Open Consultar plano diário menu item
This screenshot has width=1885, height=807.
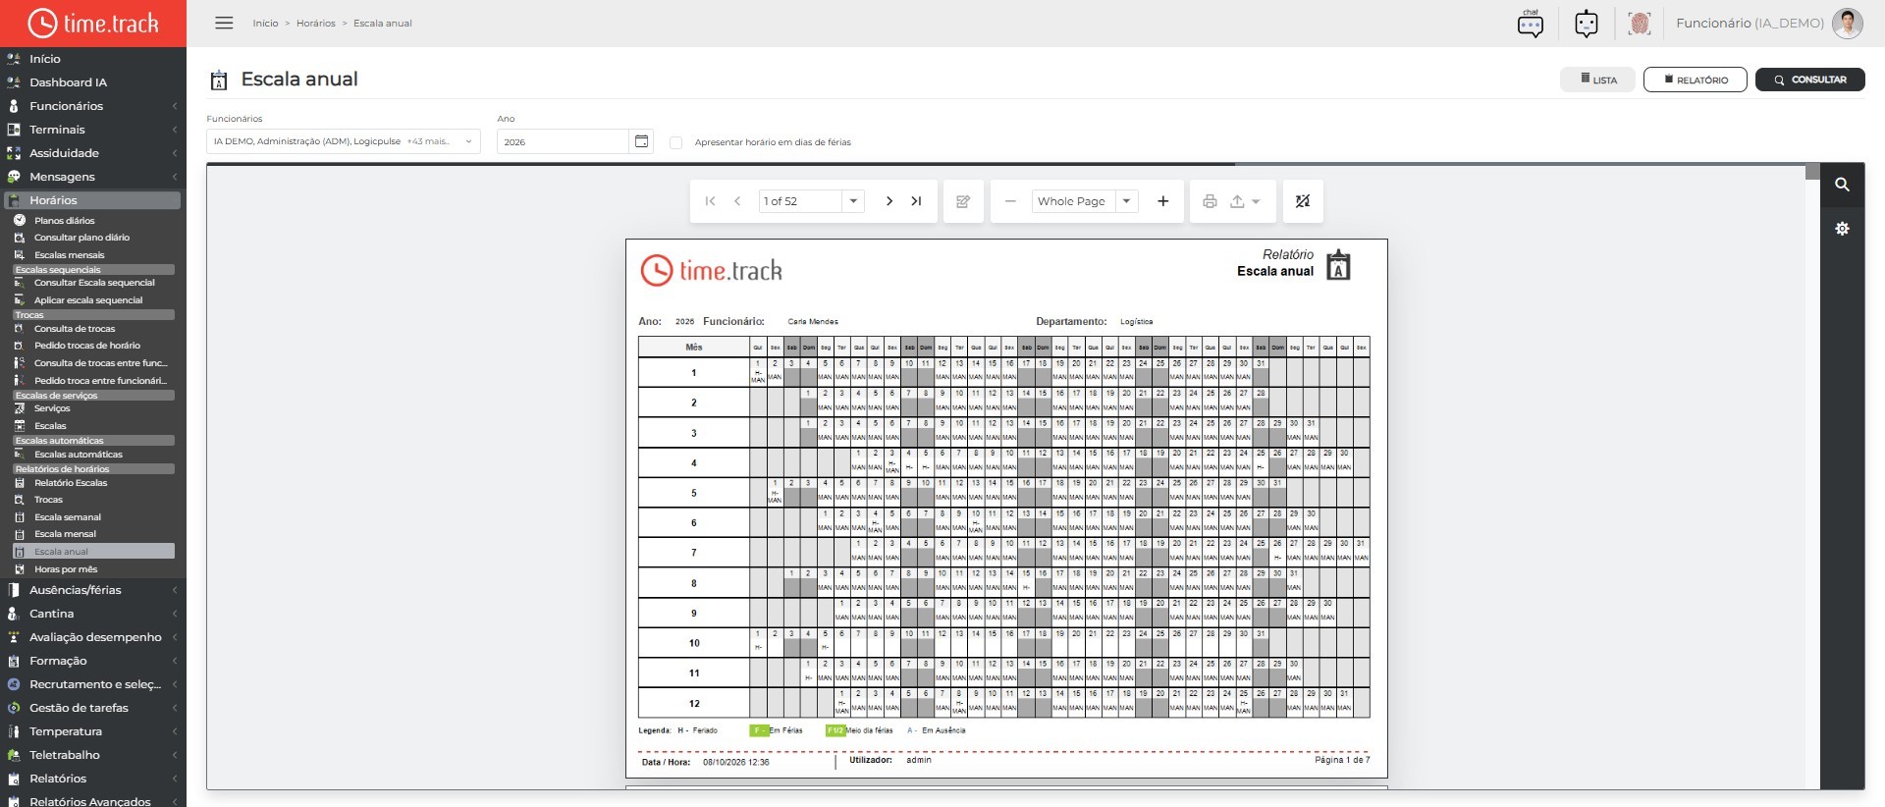[81, 238]
